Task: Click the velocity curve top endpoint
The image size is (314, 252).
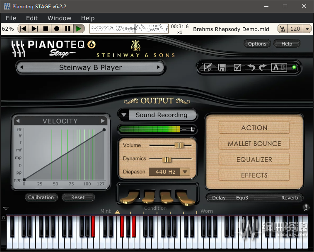Action: click(104, 130)
